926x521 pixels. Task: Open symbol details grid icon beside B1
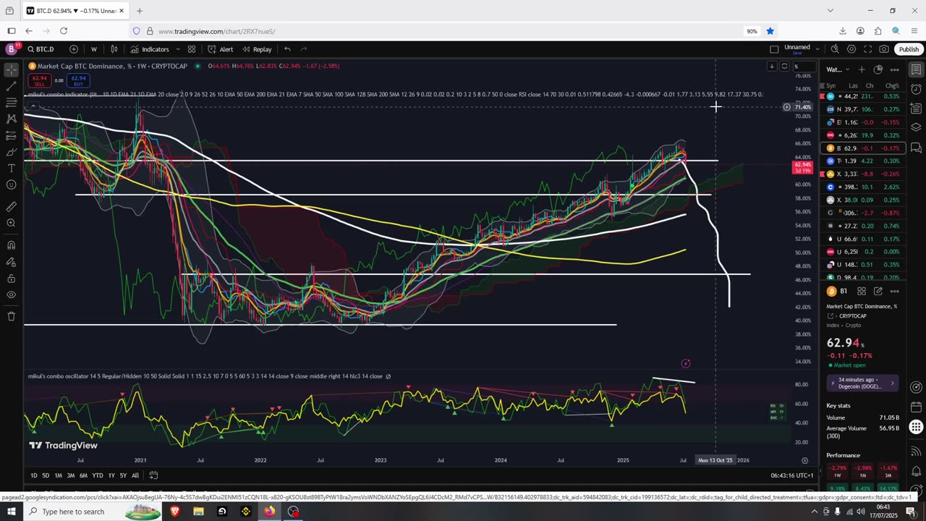[x=862, y=291]
